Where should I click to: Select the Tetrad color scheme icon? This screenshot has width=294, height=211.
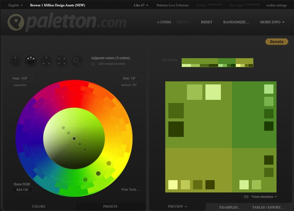(62, 61)
